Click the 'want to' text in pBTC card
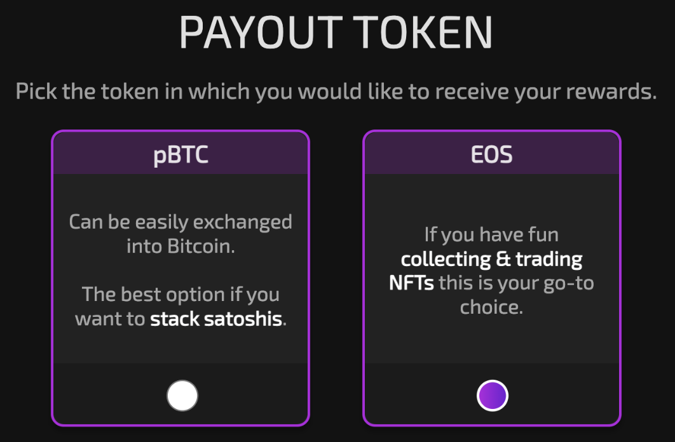This screenshot has height=442, width=675. pyautogui.click(x=110, y=319)
